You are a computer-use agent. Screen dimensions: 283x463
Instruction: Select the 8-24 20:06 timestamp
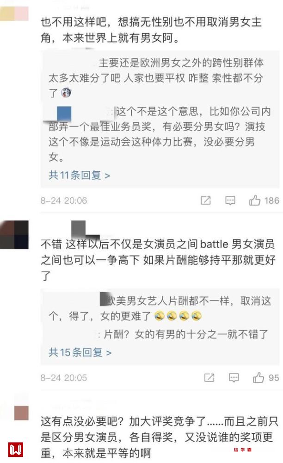(x=64, y=201)
